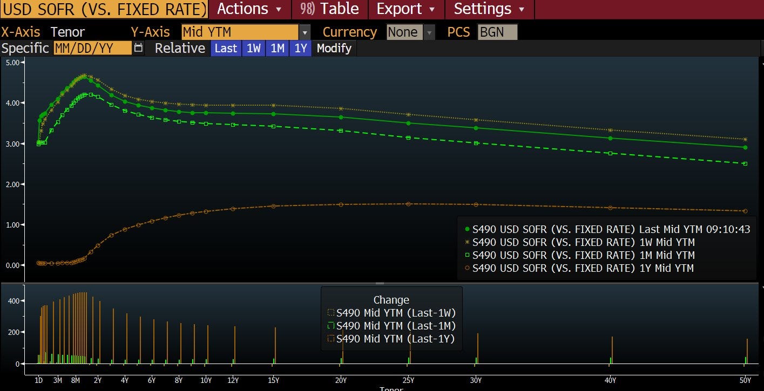Toggle Last-1M change series checkbox
This screenshot has width=764, height=391.
331,326
